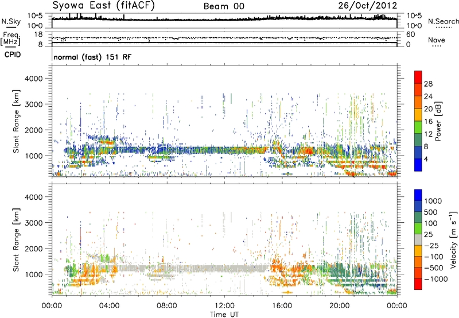This screenshot has width=459, height=318.
Task: Click the '12:00' time axis tick label
Action: 224,306
